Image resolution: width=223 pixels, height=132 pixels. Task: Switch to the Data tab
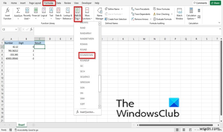[59, 3]
